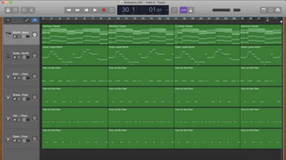The height and width of the screenshot is (160, 286).
Task: Mute the Snare track
Action: [15, 99]
